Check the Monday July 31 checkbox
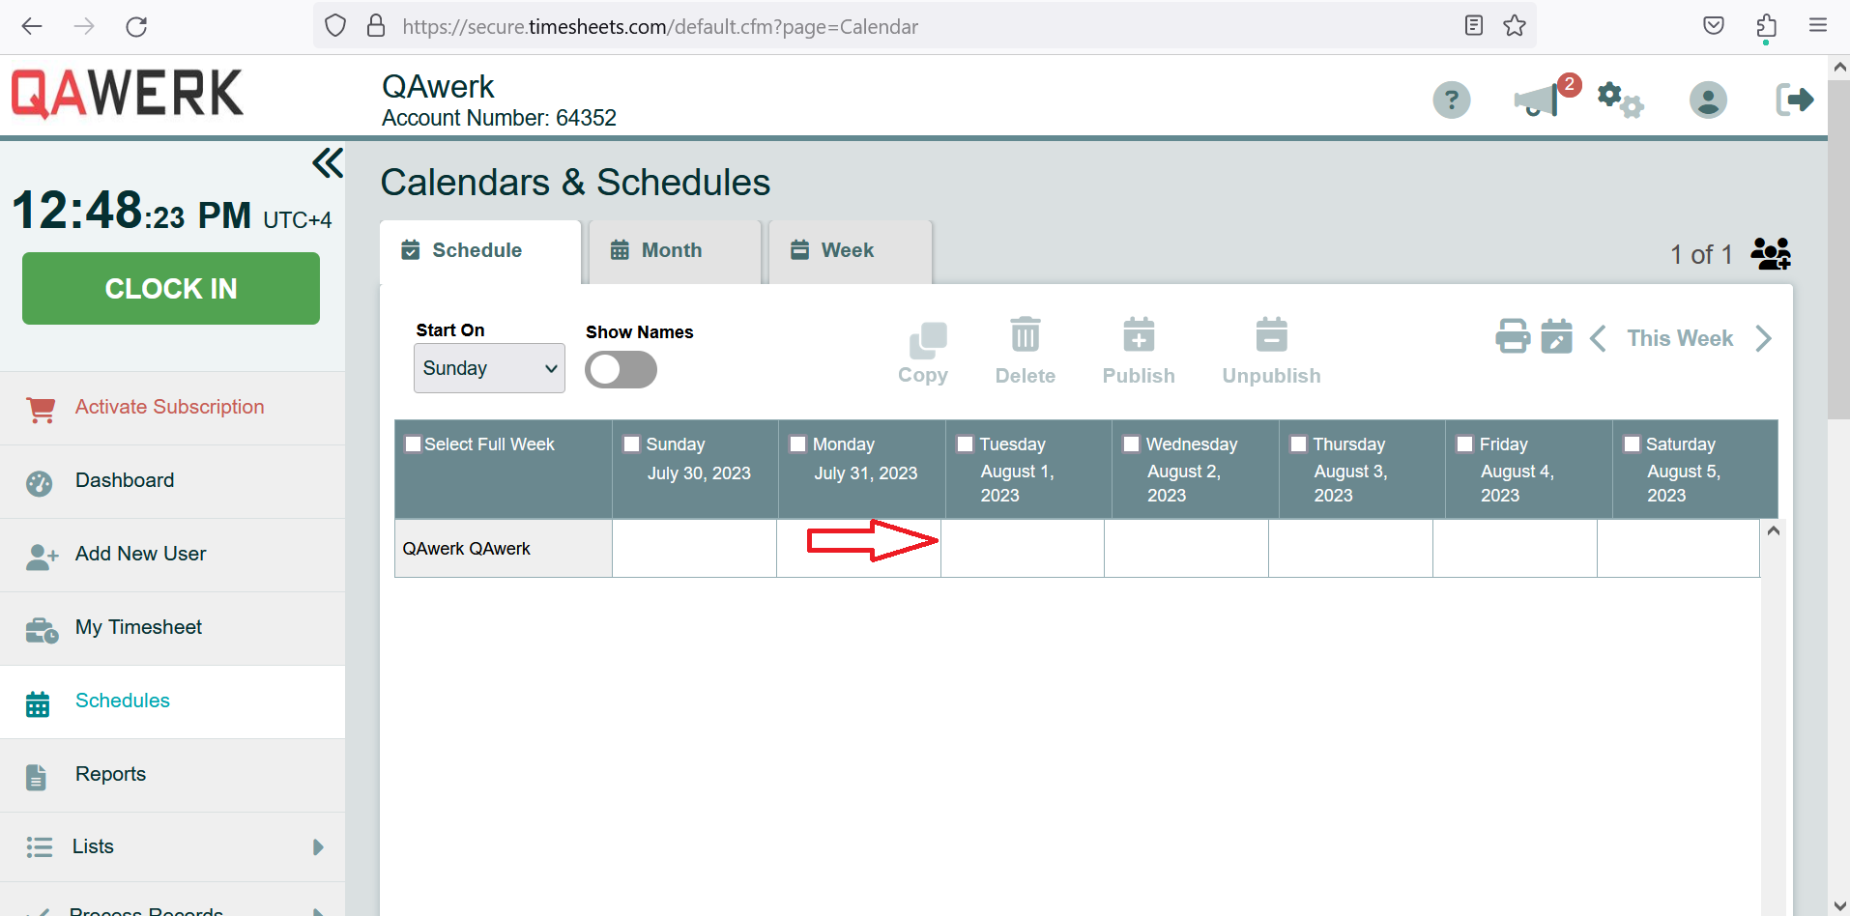Screen dimensions: 1850x916 coord(797,444)
